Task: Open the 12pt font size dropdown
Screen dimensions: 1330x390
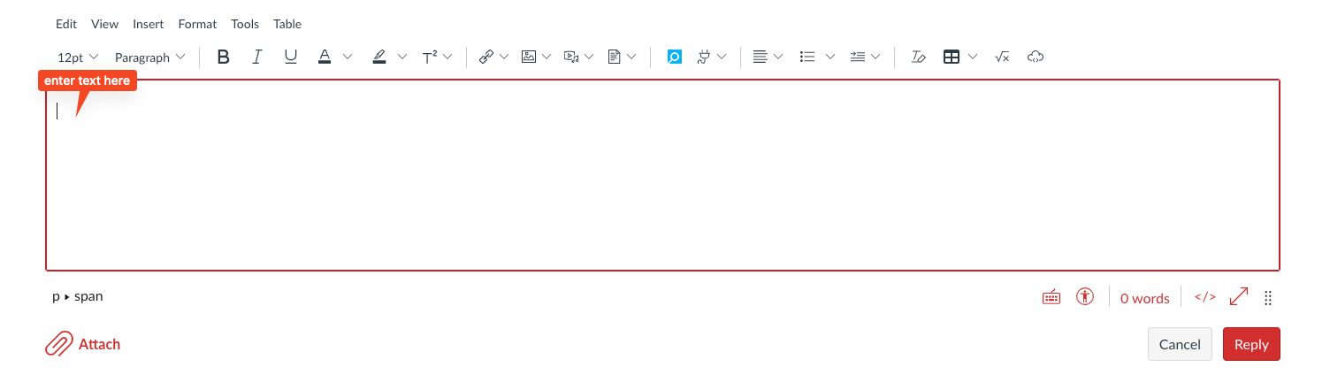Action: [78, 57]
